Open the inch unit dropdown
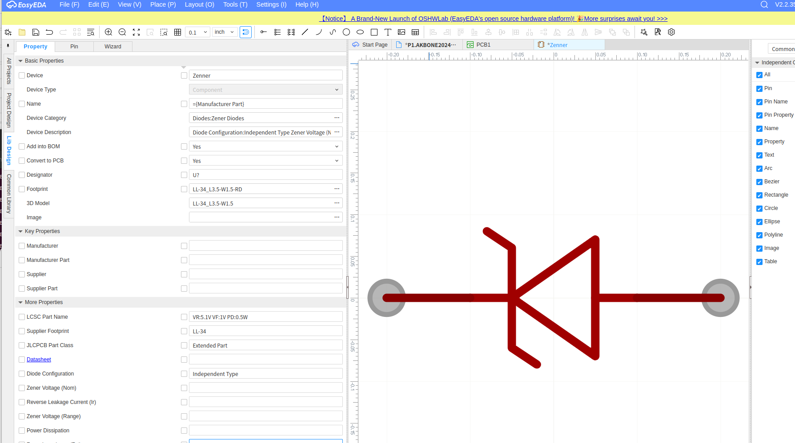This screenshot has width=795, height=443. pos(224,32)
